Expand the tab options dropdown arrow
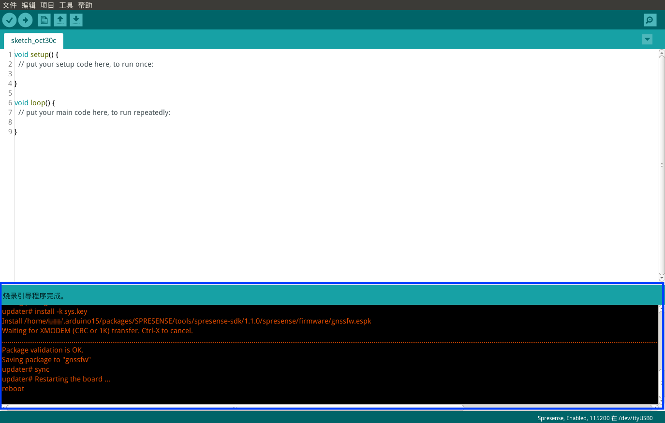Screen dimensions: 665x423 pyautogui.click(x=647, y=40)
